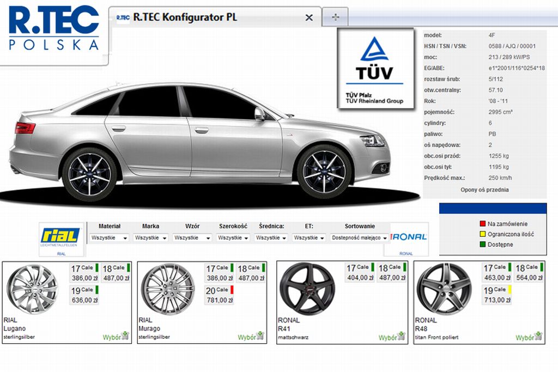Open the Marka dropdown
The height and width of the screenshot is (372, 558).
150,237
